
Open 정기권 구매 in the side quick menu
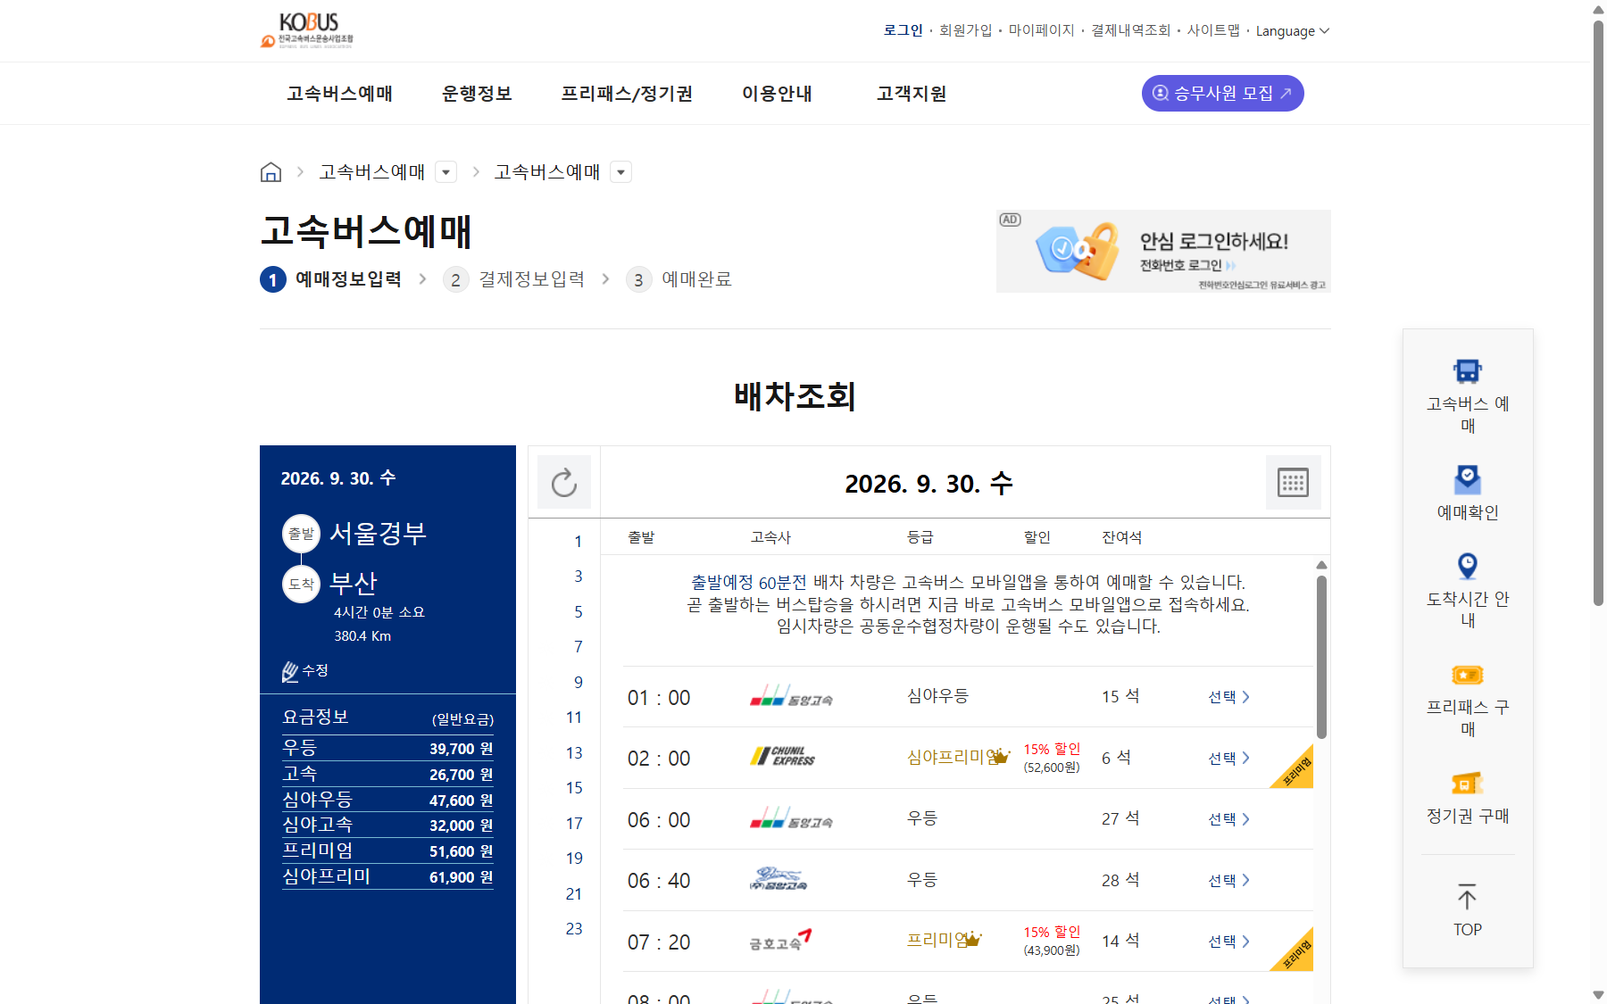point(1468,798)
